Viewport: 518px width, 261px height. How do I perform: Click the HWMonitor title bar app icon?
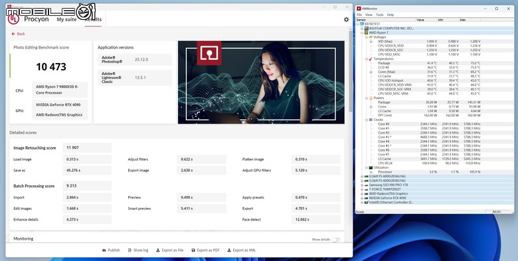pos(359,9)
